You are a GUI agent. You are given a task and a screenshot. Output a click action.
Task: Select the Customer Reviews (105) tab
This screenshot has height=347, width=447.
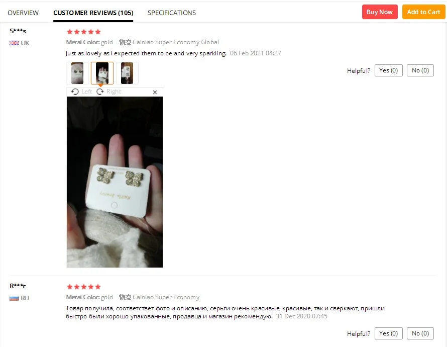click(x=93, y=13)
